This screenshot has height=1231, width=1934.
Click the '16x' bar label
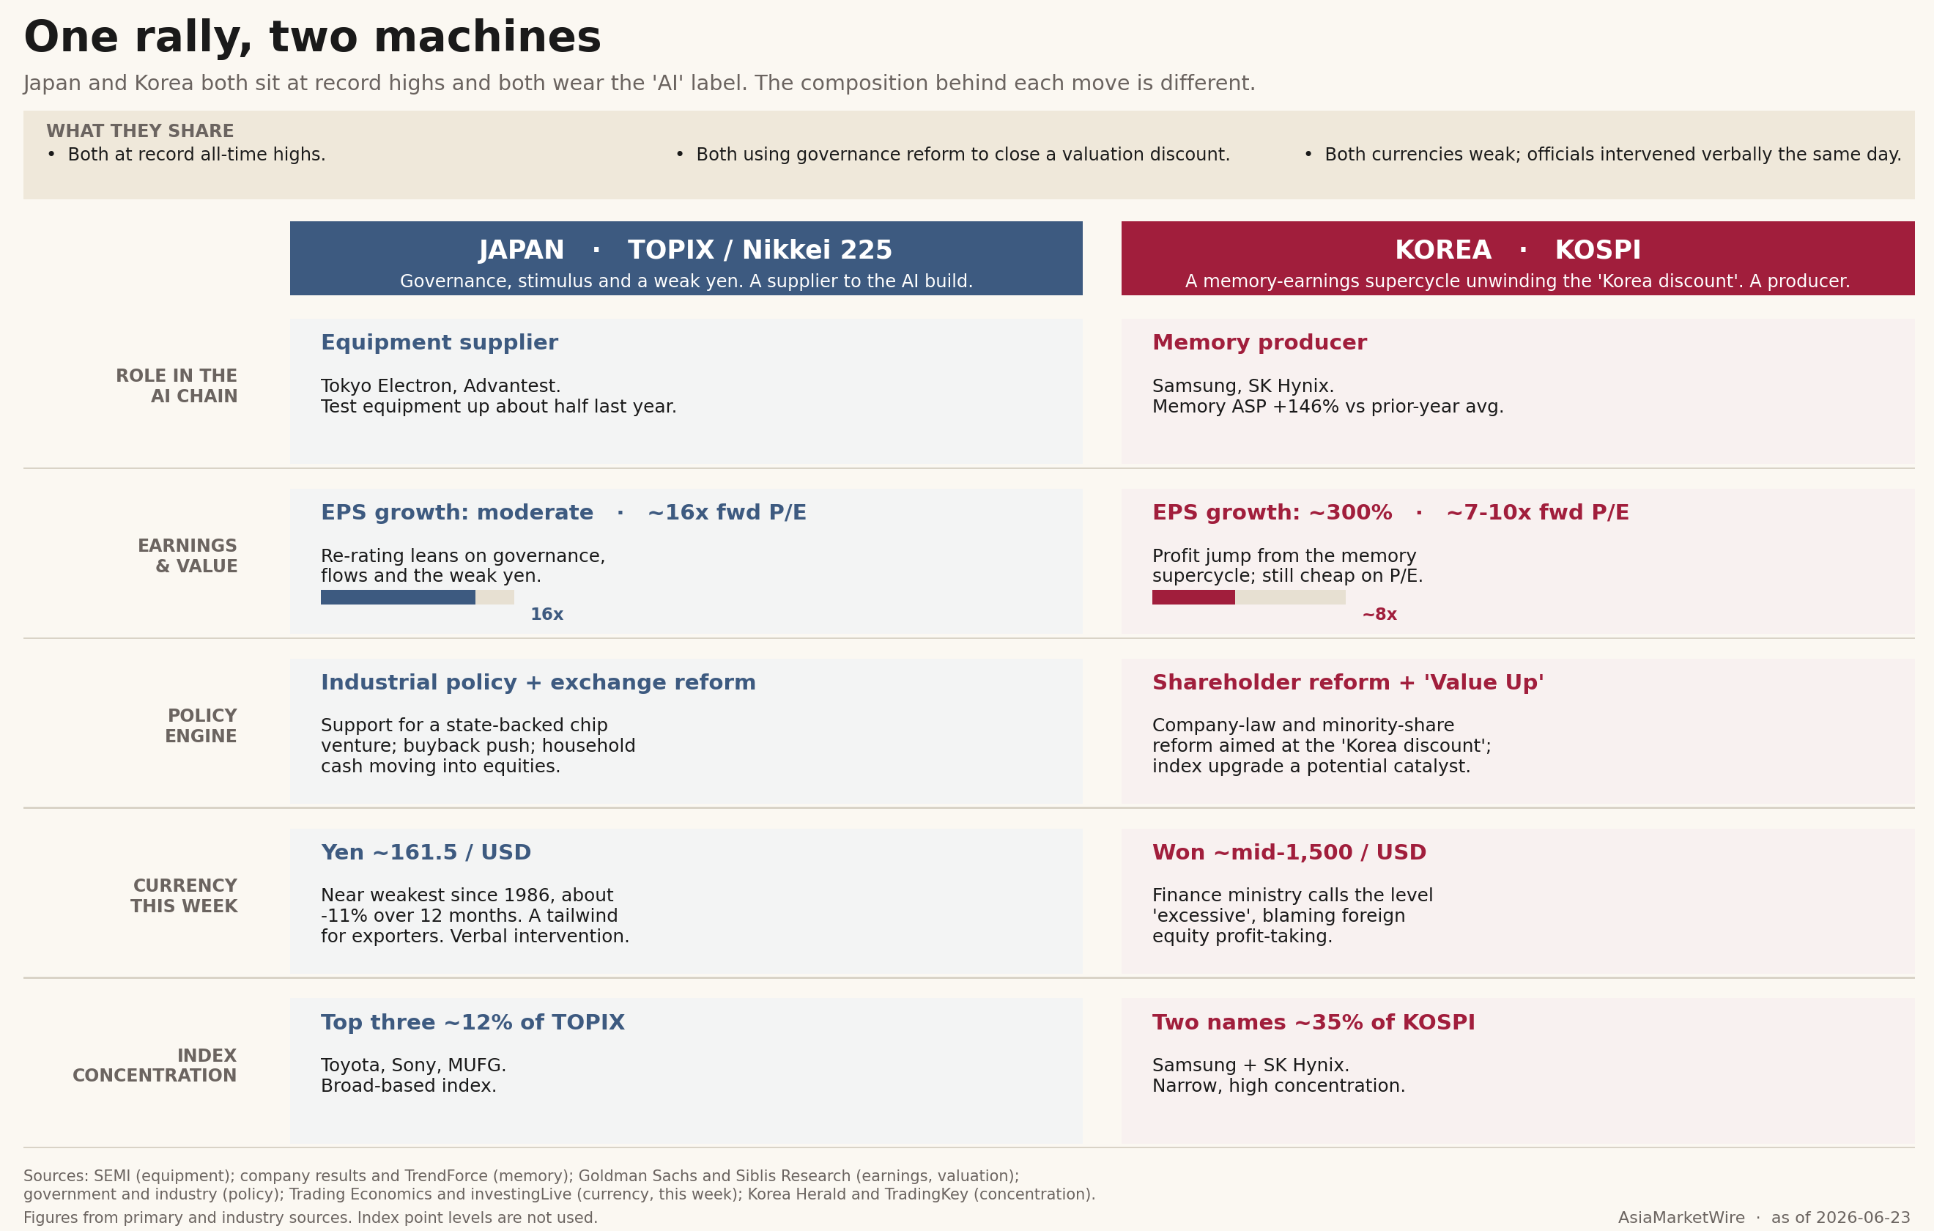point(547,615)
